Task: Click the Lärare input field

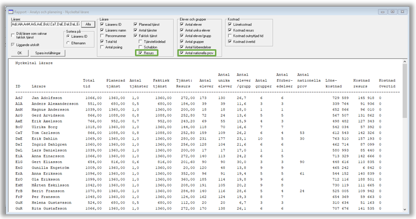Action: (45, 24)
